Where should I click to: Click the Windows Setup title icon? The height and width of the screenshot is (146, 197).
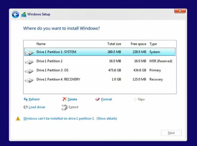pos(24,14)
